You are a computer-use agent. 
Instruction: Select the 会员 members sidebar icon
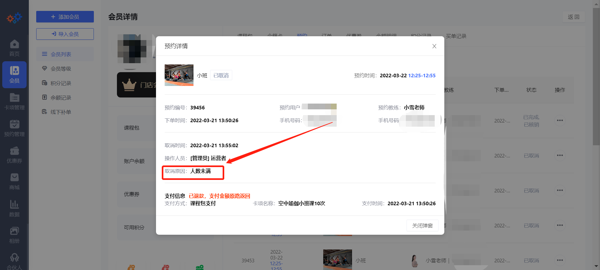click(14, 74)
